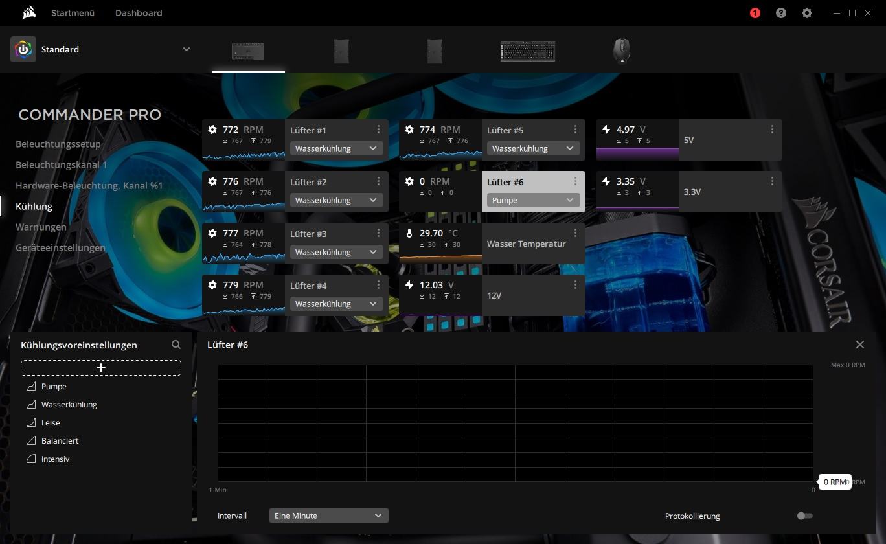Toggle the Protokollierung switch
Image resolution: width=886 pixels, height=544 pixels.
pos(804,516)
